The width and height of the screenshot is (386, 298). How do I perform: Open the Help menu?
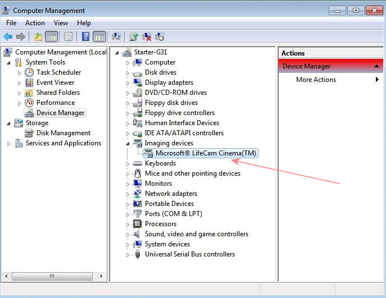coord(84,23)
